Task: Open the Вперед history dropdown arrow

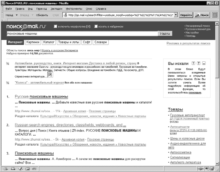Action: click(x=32, y=15)
